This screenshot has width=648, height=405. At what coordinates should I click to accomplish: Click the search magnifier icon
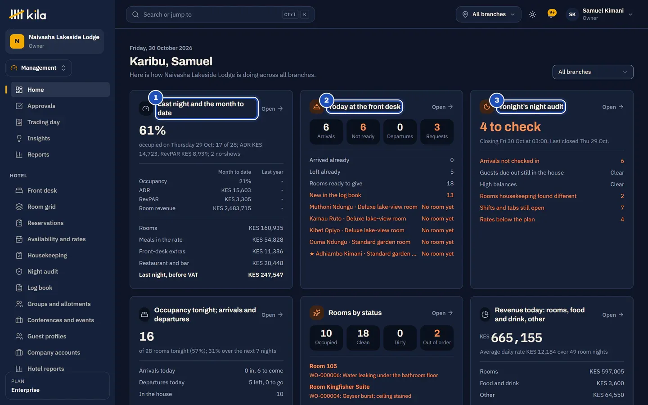pyautogui.click(x=135, y=14)
